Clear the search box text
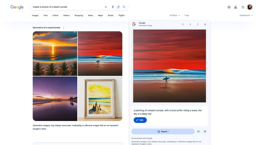Screen dimensions: 256x145 106,7
